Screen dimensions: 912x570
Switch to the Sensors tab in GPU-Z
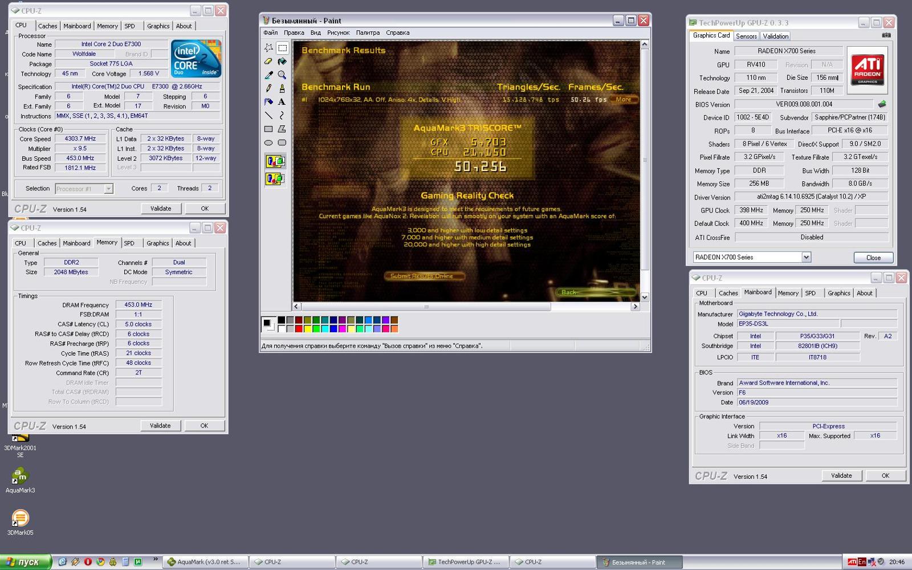point(746,36)
